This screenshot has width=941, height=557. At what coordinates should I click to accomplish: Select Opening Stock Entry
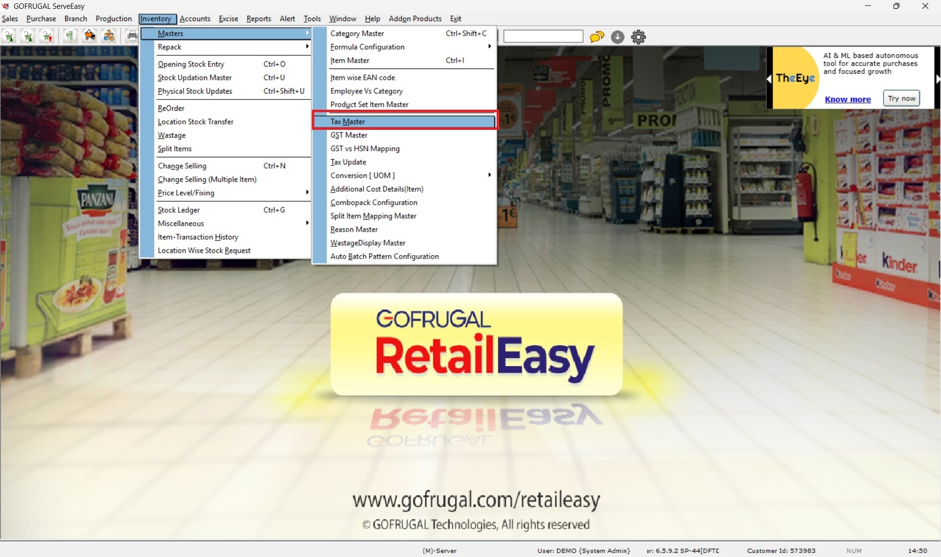226,64
